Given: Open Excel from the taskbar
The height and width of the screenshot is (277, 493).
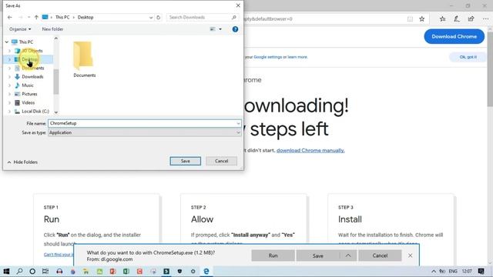Looking at the screenshot, I should pyautogui.click(x=126, y=272).
